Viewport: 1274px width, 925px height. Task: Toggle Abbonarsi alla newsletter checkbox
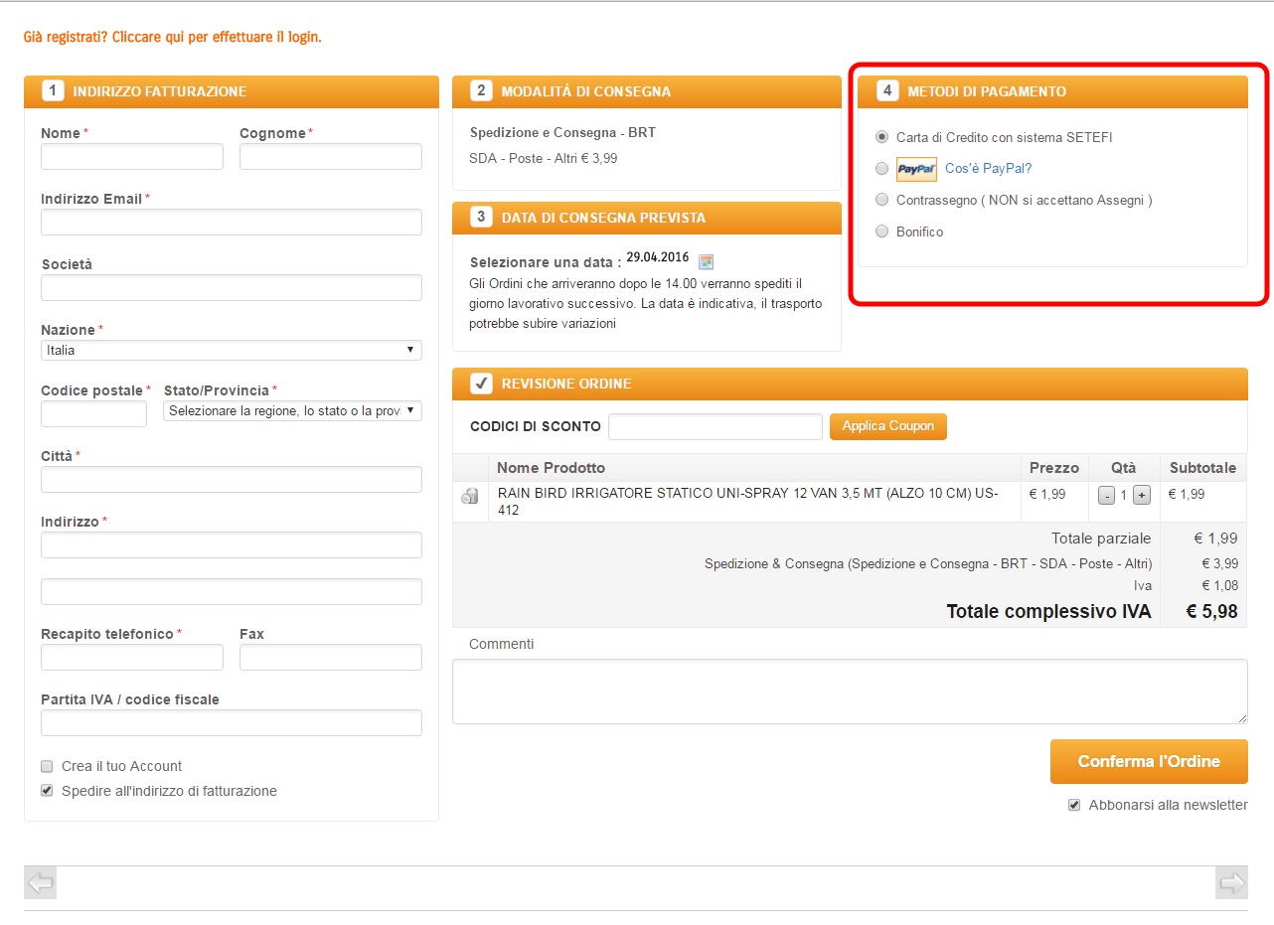click(x=1073, y=805)
